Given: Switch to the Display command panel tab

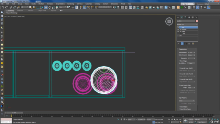Looking at the screenshot, I should click(x=192, y=18).
